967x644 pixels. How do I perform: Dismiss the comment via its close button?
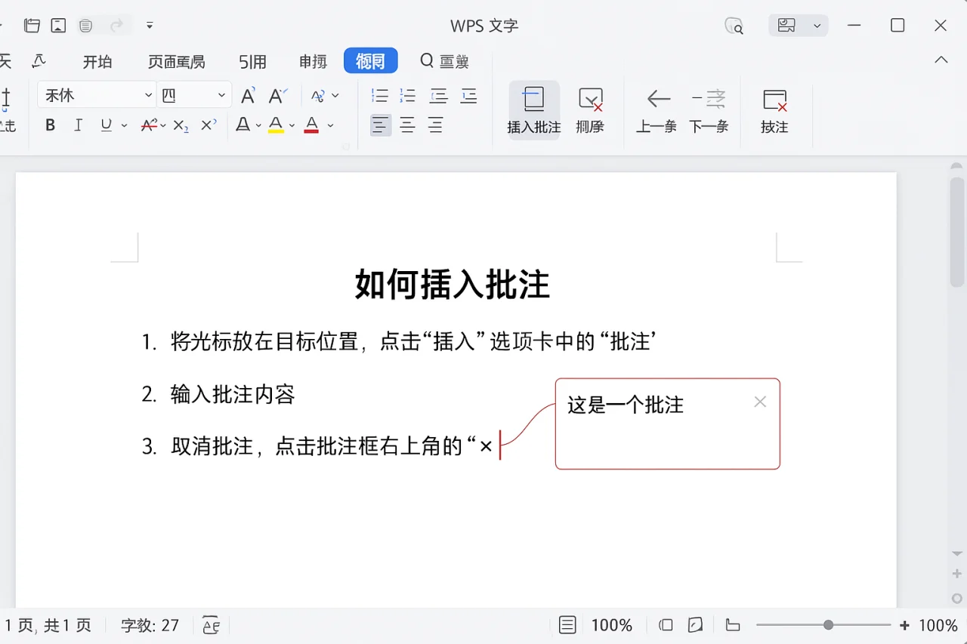click(760, 402)
